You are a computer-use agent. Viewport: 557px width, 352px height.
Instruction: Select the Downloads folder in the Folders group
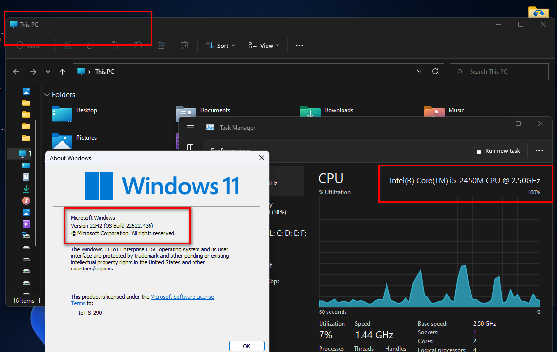click(x=327, y=111)
